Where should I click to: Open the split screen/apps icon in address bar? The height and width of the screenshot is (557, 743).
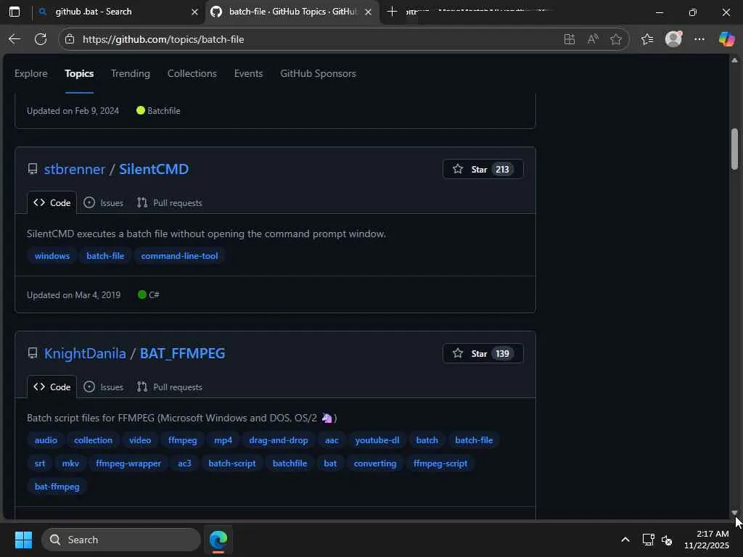(x=570, y=39)
